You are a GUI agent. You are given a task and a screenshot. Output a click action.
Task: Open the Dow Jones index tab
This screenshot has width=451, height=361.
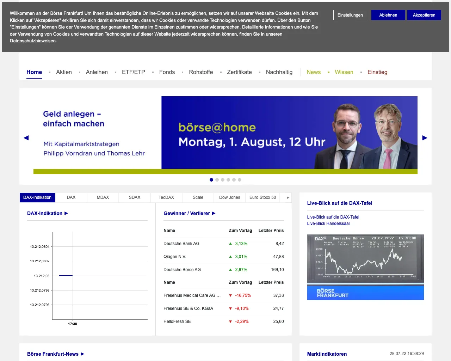229,197
